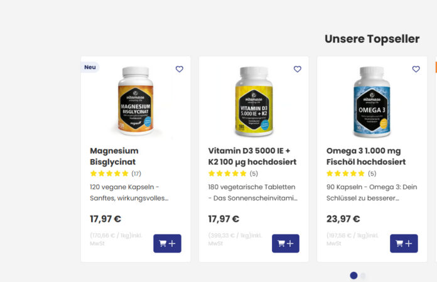Favorite the Vitamin D3 5000 IE product
Image resolution: width=437 pixels, height=282 pixels.
click(298, 70)
